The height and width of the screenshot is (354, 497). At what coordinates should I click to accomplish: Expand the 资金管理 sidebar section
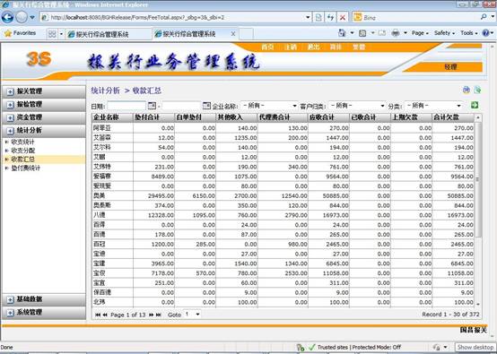(x=44, y=117)
